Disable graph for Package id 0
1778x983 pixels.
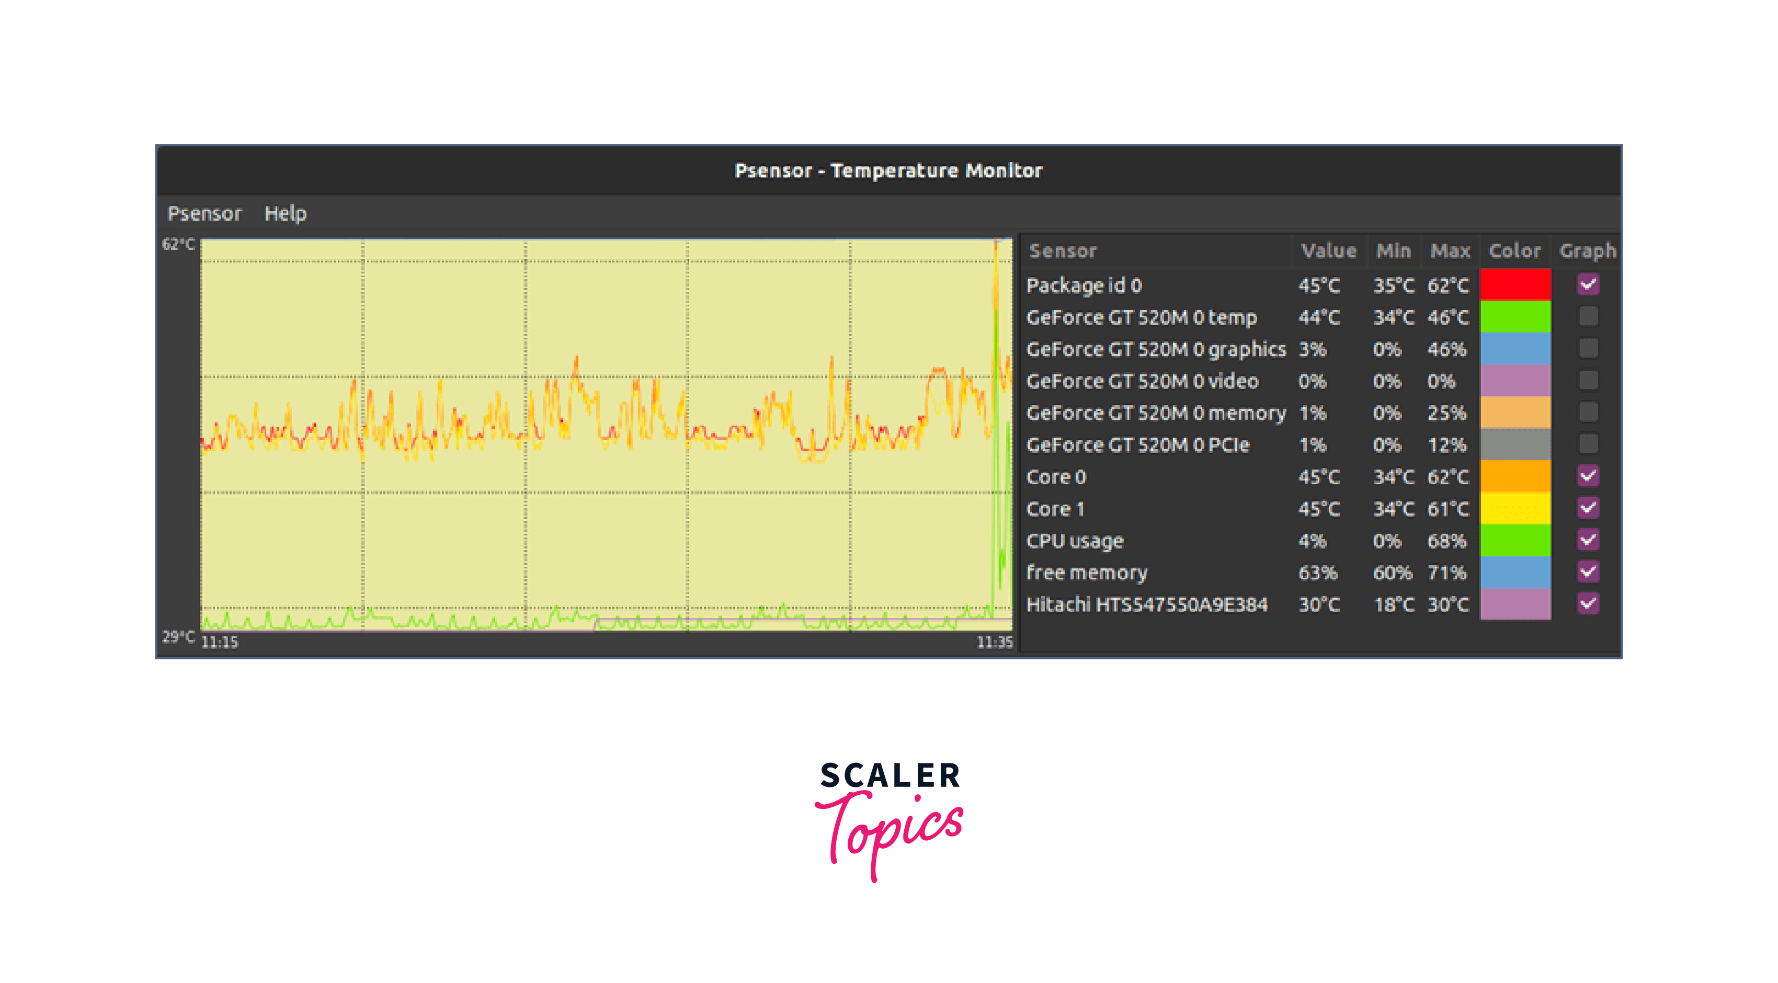click(1588, 284)
